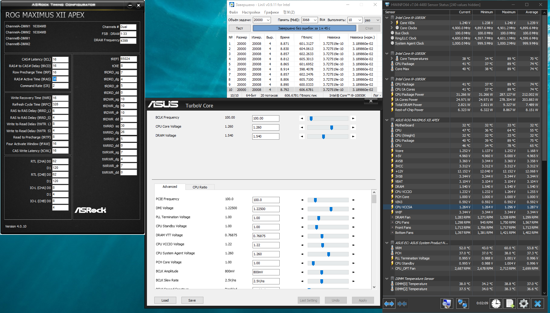Click the Тест button in LinX

coord(240,28)
